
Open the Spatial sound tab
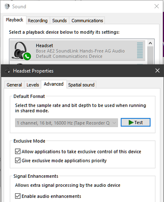81,85
